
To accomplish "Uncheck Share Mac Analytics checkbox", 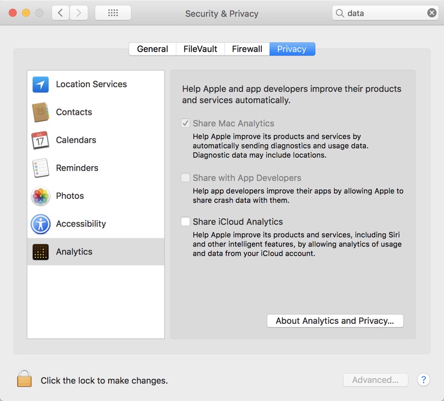I will (x=185, y=123).
